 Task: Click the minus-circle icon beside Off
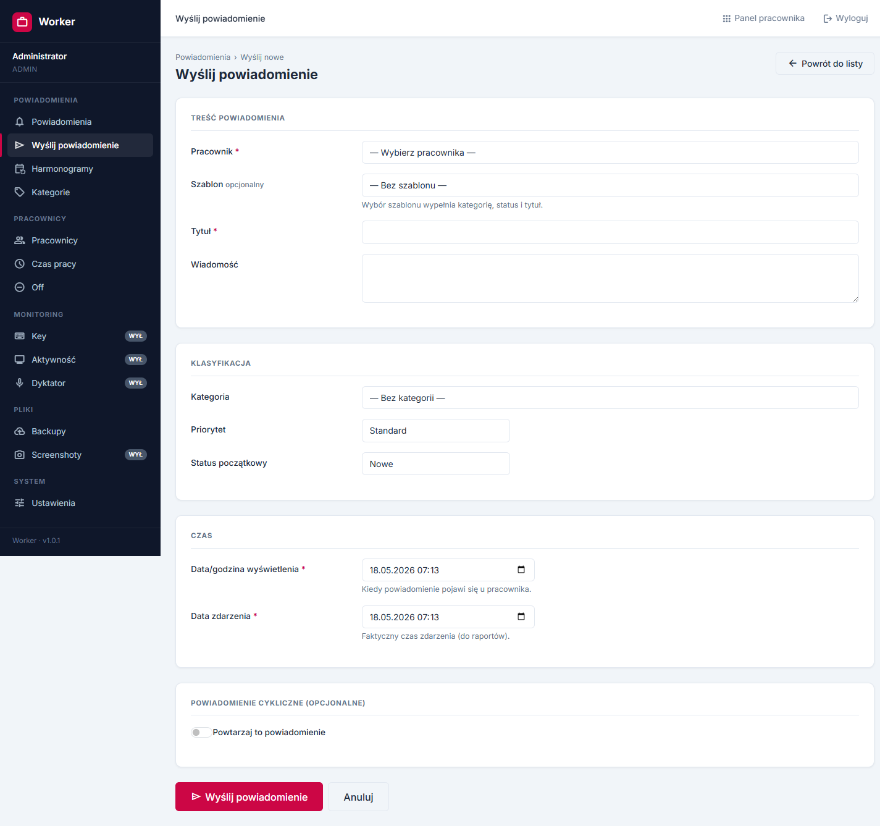pos(20,287)
